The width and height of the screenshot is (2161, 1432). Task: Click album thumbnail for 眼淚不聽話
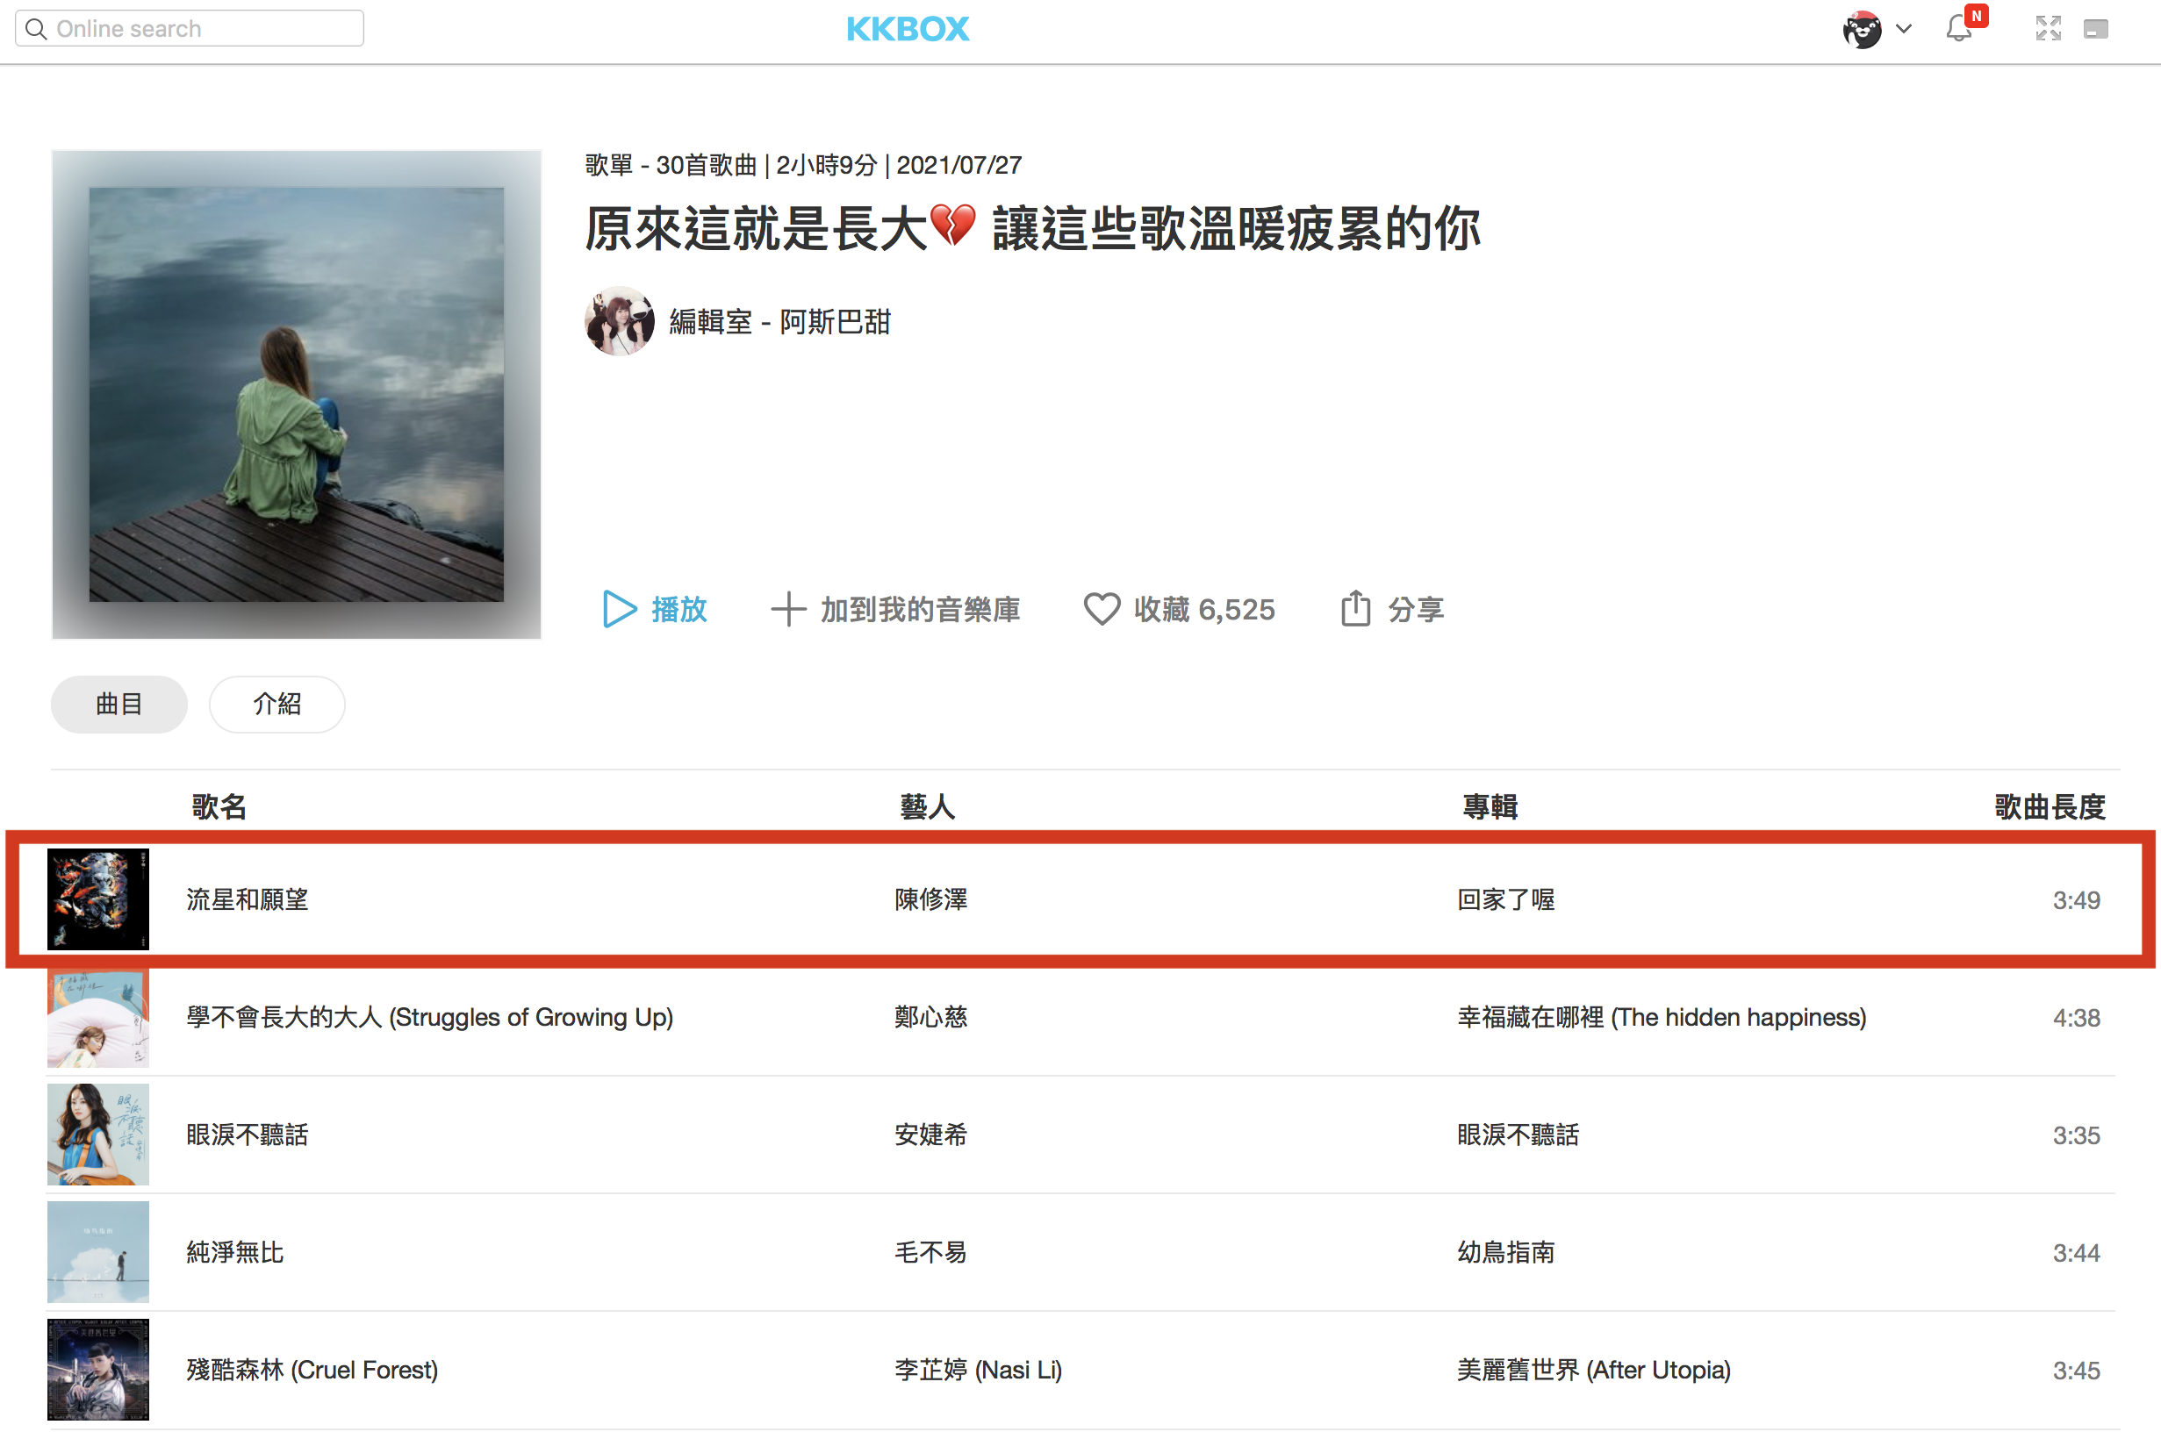pyautogui.click(x=97, y=1135)
